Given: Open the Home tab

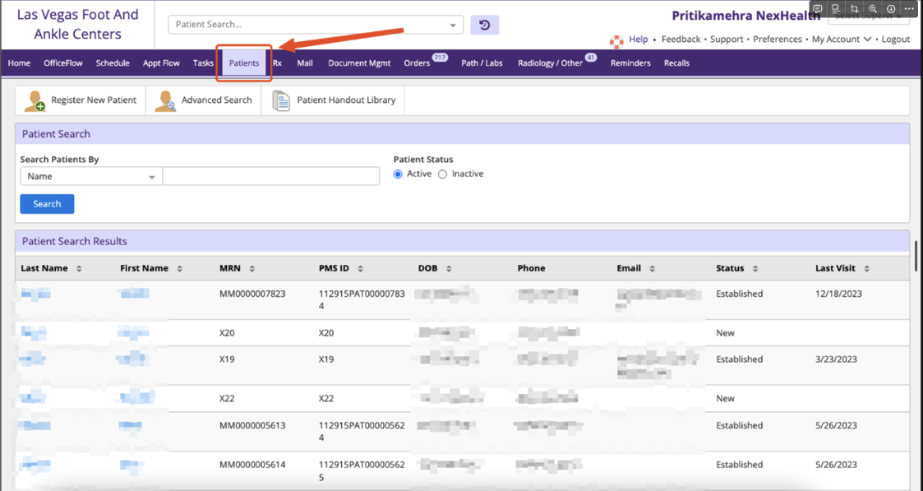Looking at the screenshot, I should pyautogui.click(x=19, y=63).
